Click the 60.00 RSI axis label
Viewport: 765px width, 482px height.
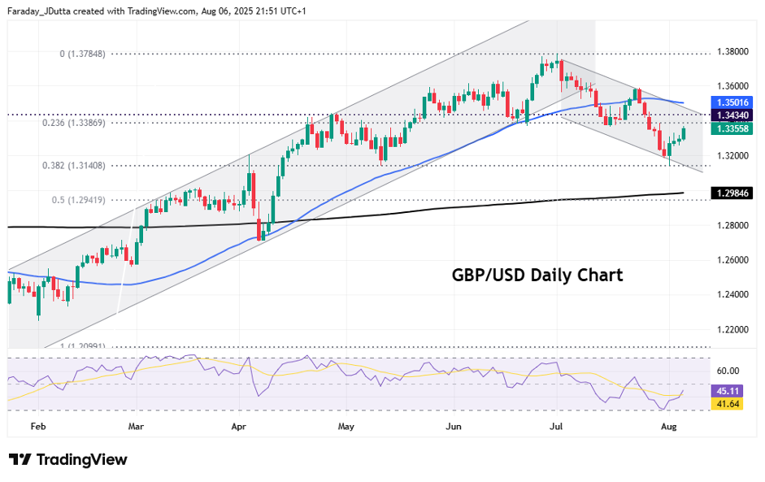pyautogui.click(x=727, y=371)
